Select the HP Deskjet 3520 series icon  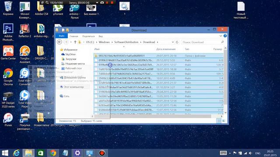click(8, 100)
